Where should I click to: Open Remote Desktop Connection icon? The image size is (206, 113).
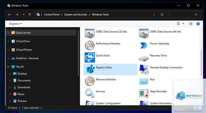click(x=144, y=69)
